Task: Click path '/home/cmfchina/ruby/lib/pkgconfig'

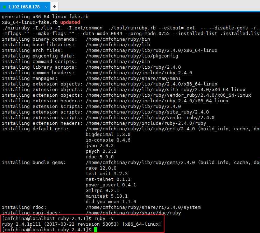Action: (132, 56)
